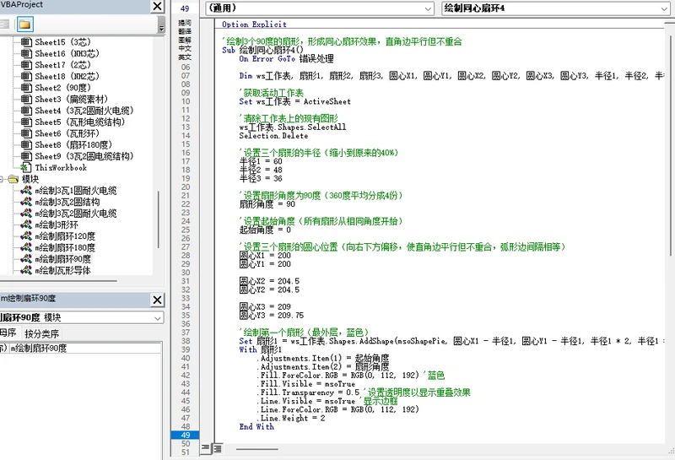Click the '扇形角度 = 90' line
The width and height of the screenshot is (675, 460).
pyautogui.click(x=267, y=204)
